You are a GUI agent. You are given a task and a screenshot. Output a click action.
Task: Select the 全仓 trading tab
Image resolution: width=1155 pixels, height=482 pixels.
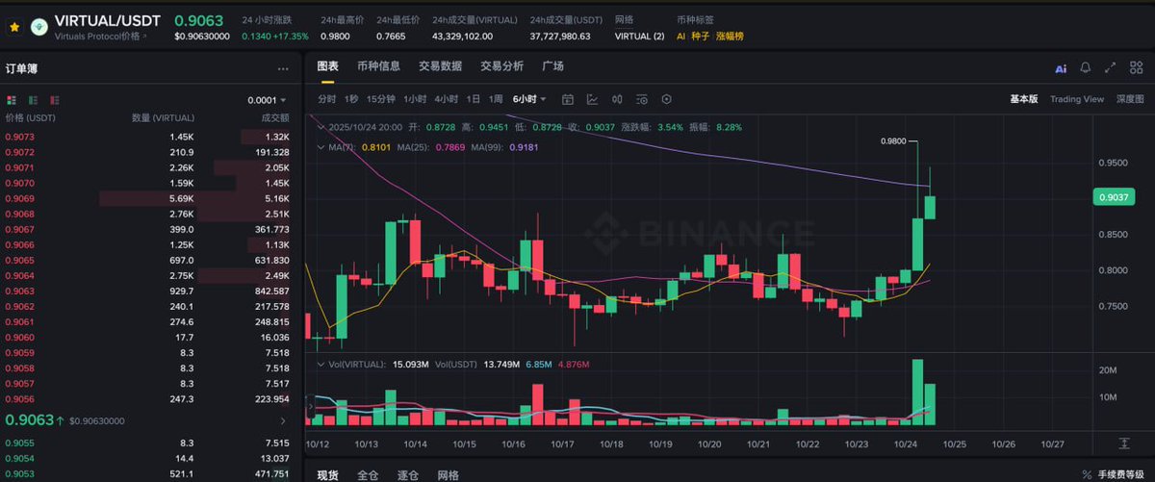[x=368, y=475]
